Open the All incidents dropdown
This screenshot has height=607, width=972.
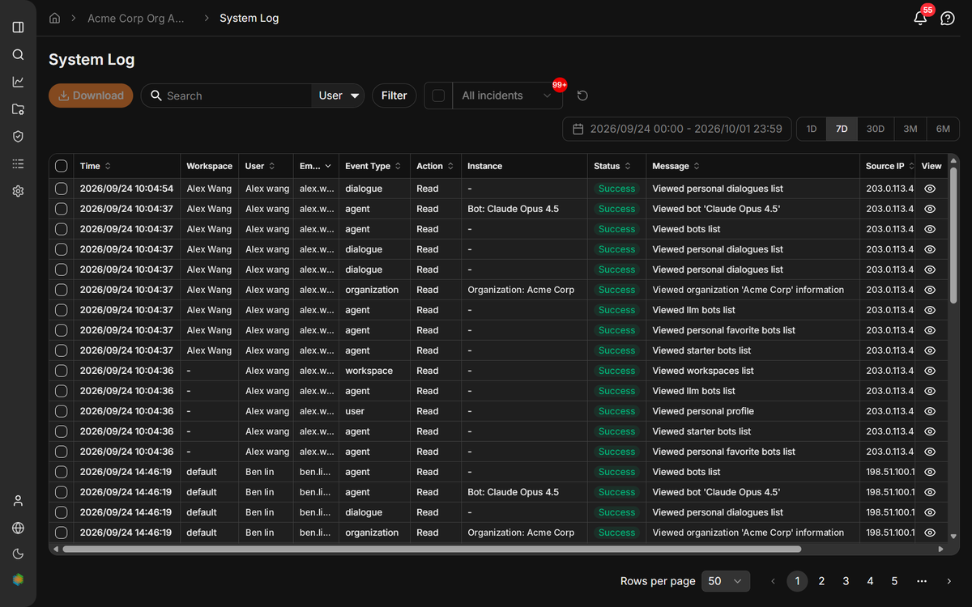pyautogui.click(x=507, y=96)
